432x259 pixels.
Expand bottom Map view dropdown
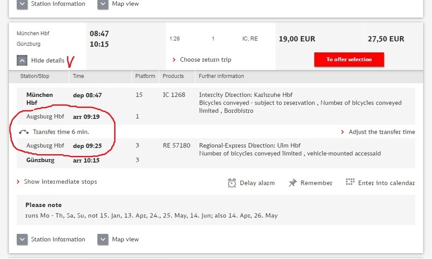click(x=103, y=240)
